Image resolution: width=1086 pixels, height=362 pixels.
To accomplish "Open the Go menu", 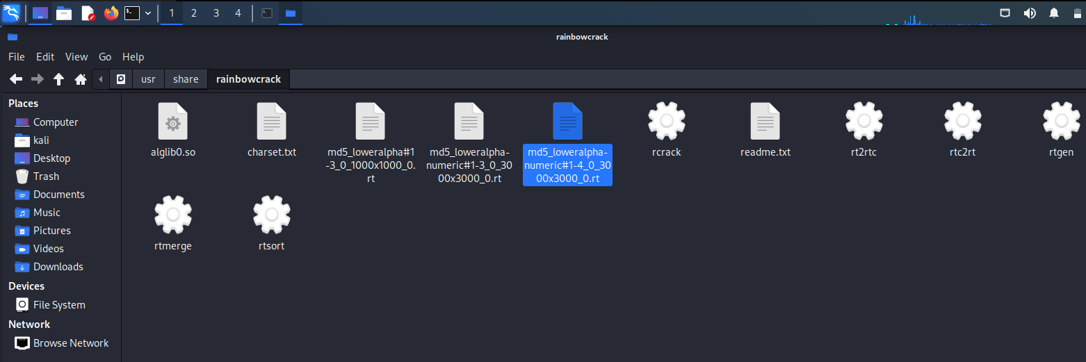I will (105, 57).
